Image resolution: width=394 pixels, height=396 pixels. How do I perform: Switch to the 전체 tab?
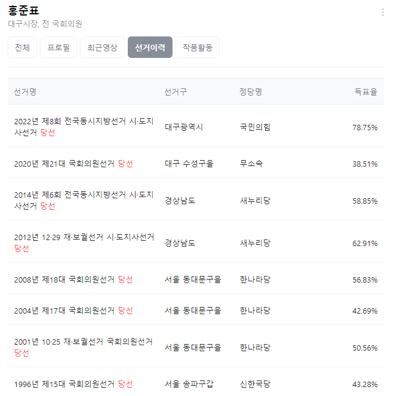23,47
